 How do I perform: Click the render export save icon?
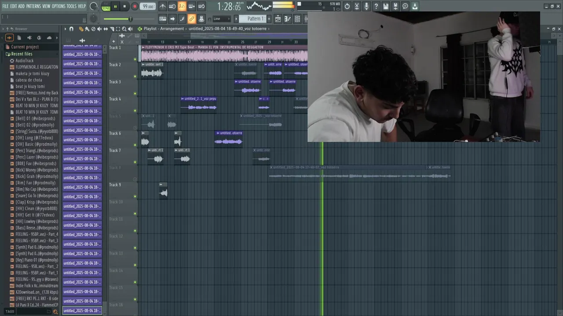395,6
